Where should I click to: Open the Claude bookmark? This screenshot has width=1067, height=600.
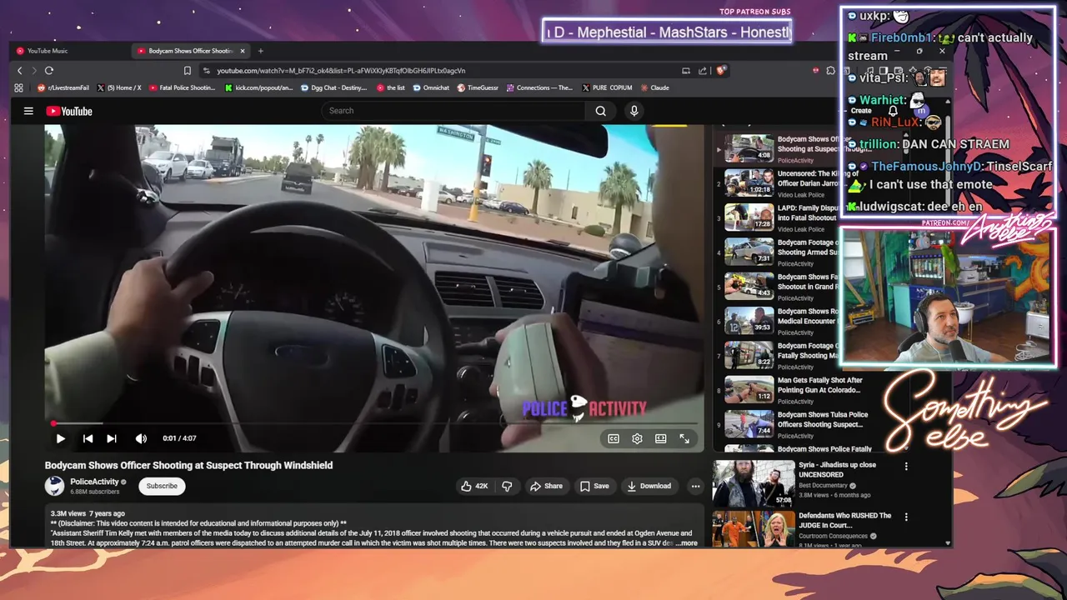654,87
